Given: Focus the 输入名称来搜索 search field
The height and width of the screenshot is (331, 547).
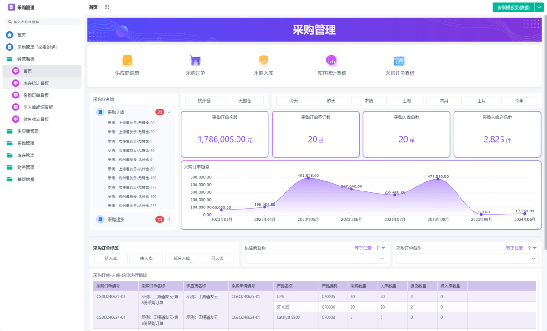Looking at the screenshot, I should tap(42, 21).
